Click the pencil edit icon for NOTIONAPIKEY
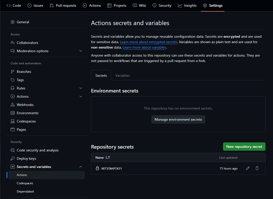The width and height of the screenshot is (273, 199). click(x=248, y=168)
